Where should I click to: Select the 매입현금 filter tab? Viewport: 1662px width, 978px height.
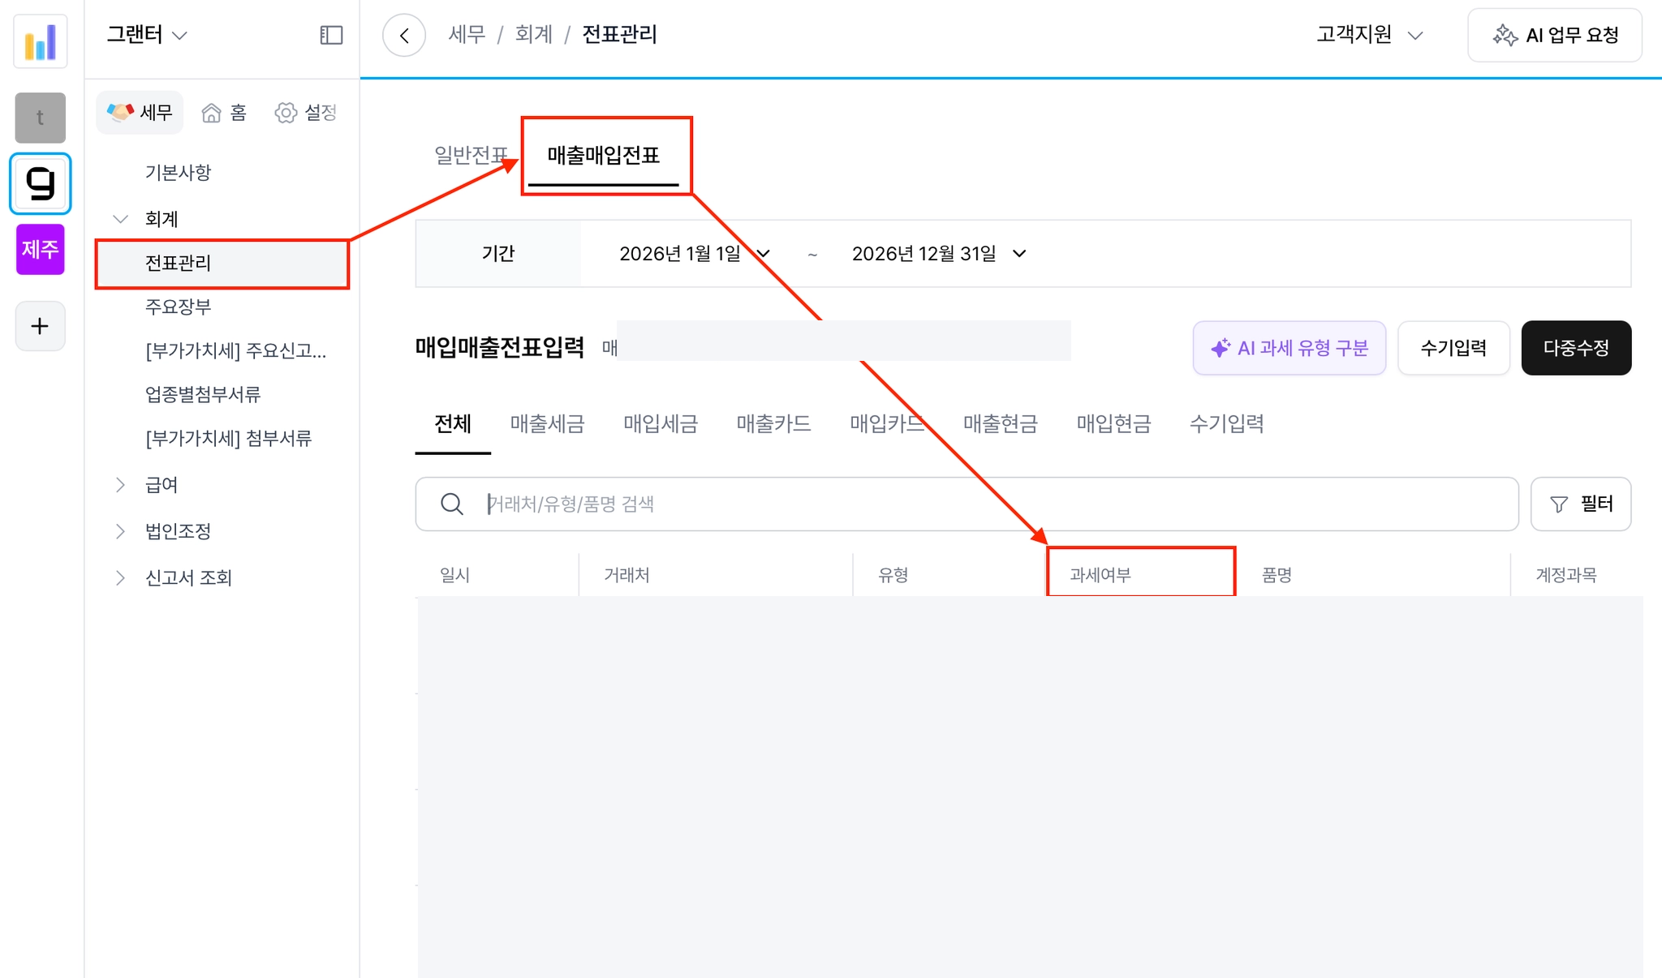point(1113,423)
